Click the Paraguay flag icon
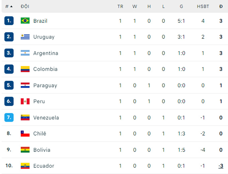The width and height of the screenshot is (228, 174). click(25, 85)
